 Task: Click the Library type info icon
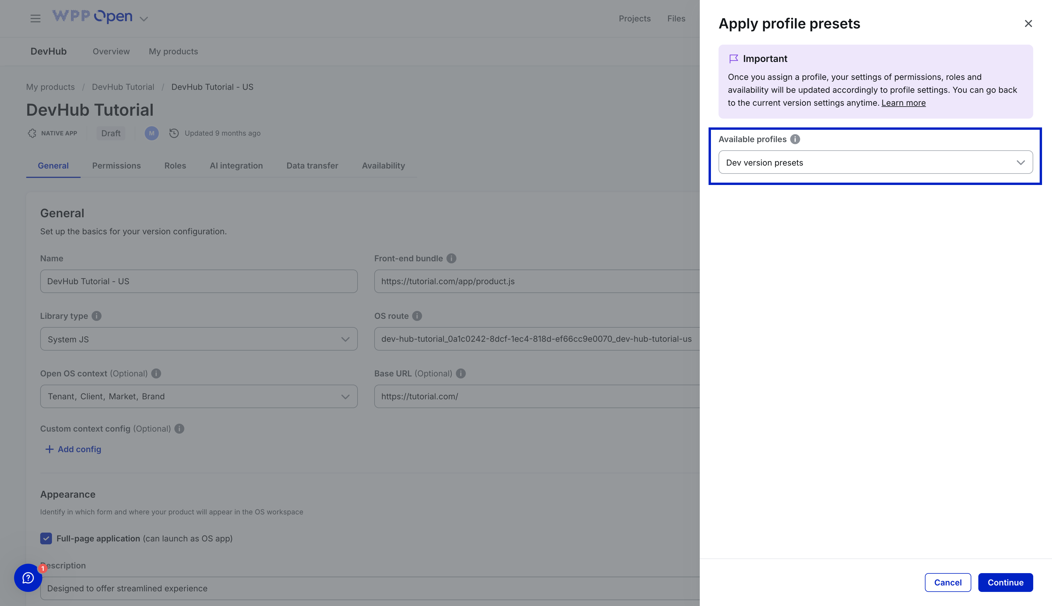point(97,316)
